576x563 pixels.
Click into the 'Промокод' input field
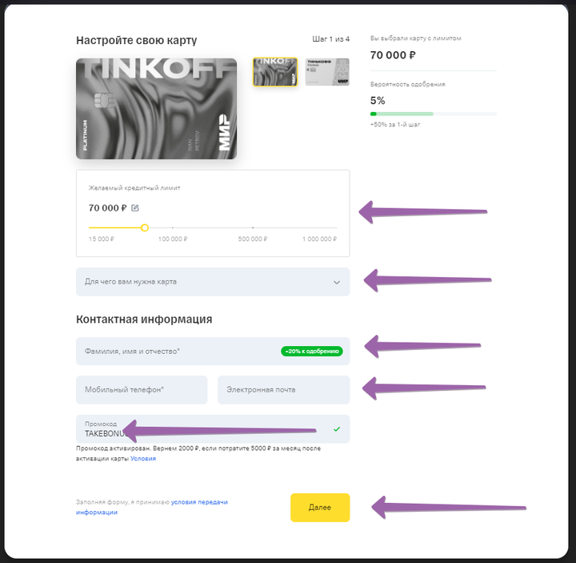click(x=213, y=429)
